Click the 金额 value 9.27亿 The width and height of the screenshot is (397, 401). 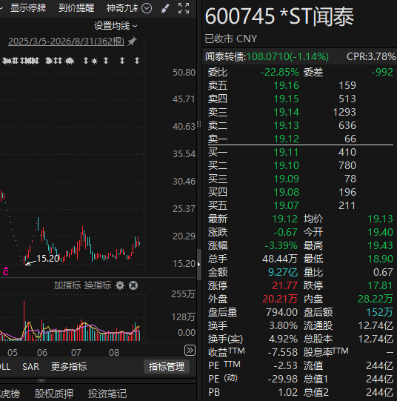coord(283,272)
